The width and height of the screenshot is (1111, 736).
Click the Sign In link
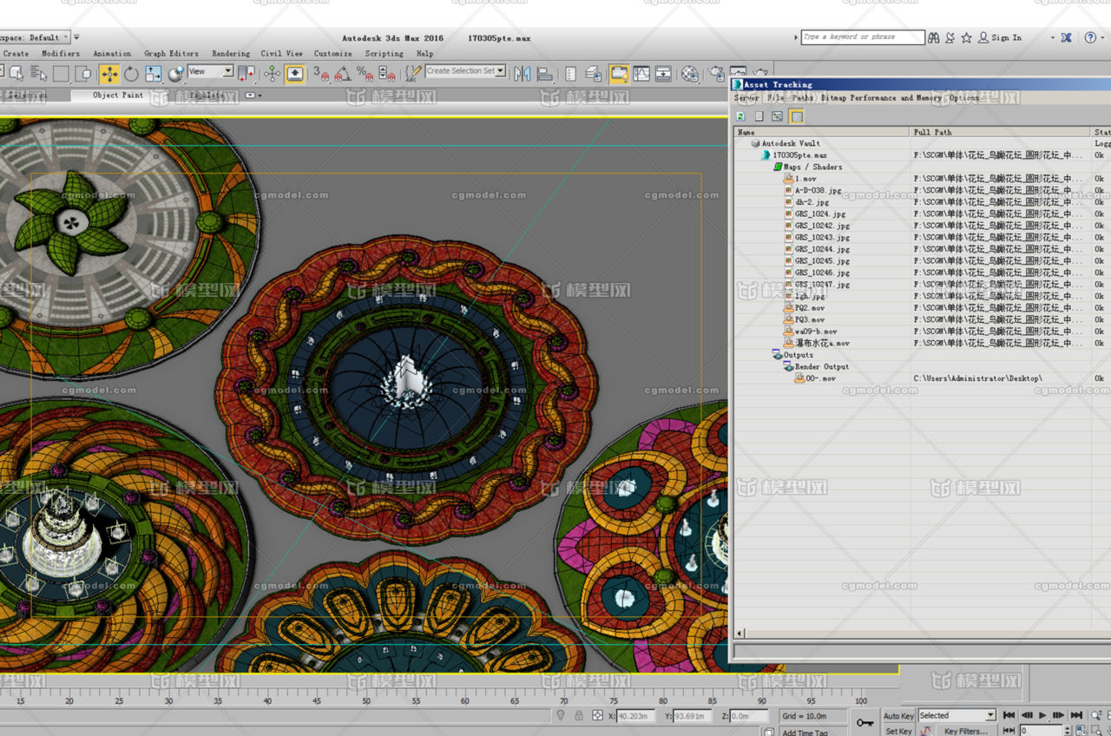[x=1006, y=37]
